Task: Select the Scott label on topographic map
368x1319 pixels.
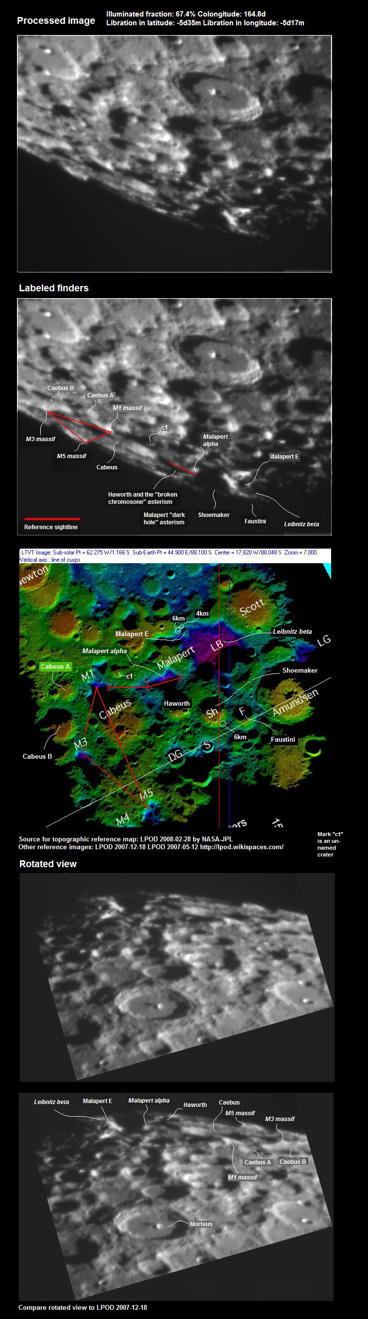Action: 251,607
